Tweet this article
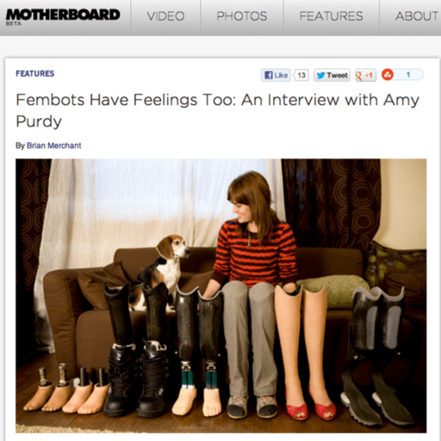Viewport: 441px width, 441px height. click(332, 75)
